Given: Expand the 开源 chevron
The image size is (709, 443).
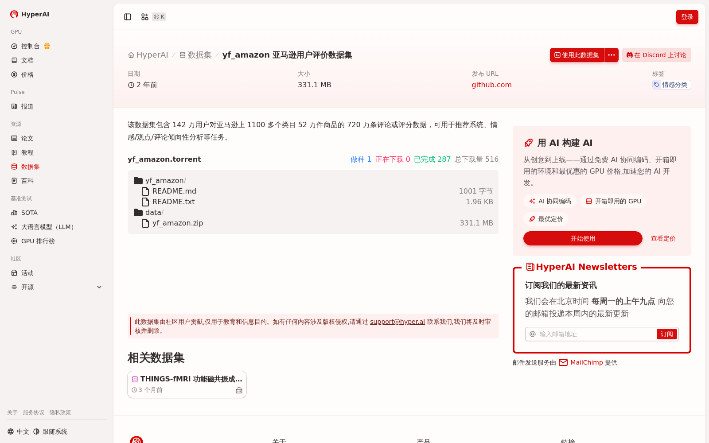Looking at the screenshot, I should (99, 287).
